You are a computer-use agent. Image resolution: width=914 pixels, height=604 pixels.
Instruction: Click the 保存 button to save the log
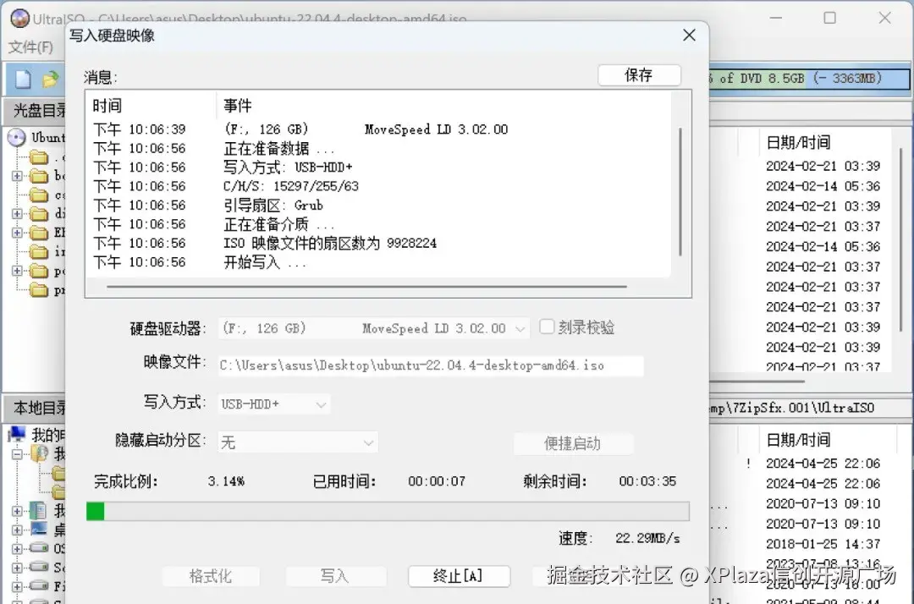point(639,75)
